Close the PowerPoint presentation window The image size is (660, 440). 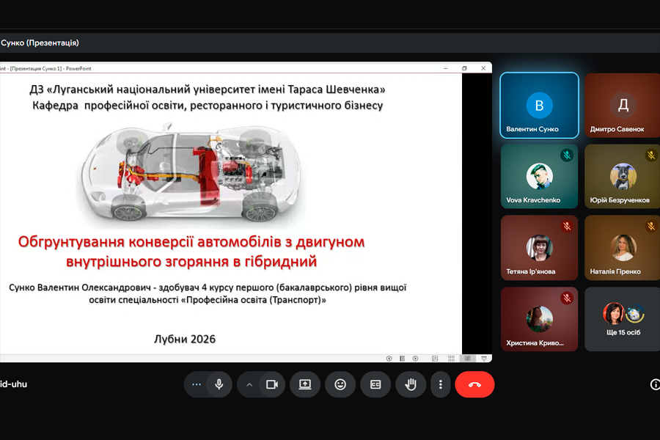click(483, 68)
